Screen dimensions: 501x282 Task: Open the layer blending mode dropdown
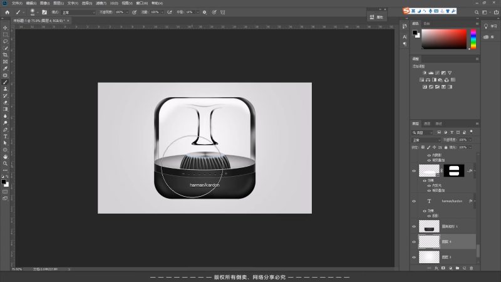click(425, 140)
